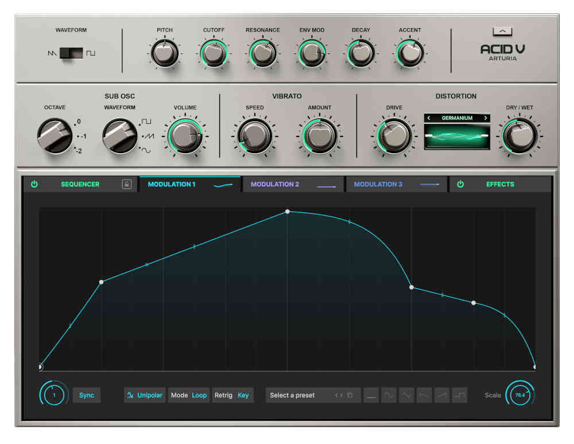Click the Retrig Key button

(x=232, y=395)
